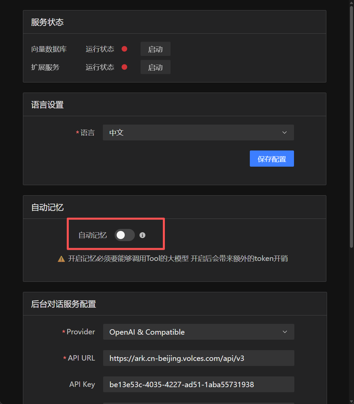
Task: Click the 后台对话服务配置 section heading
Action: pyautogui.click(x=64, y=304)
